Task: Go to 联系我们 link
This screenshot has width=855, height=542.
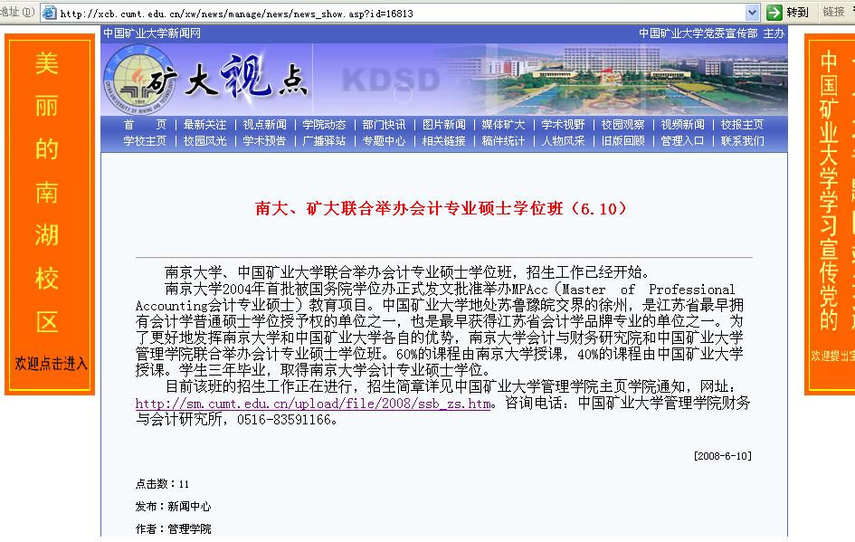Action: click(742, 141)
